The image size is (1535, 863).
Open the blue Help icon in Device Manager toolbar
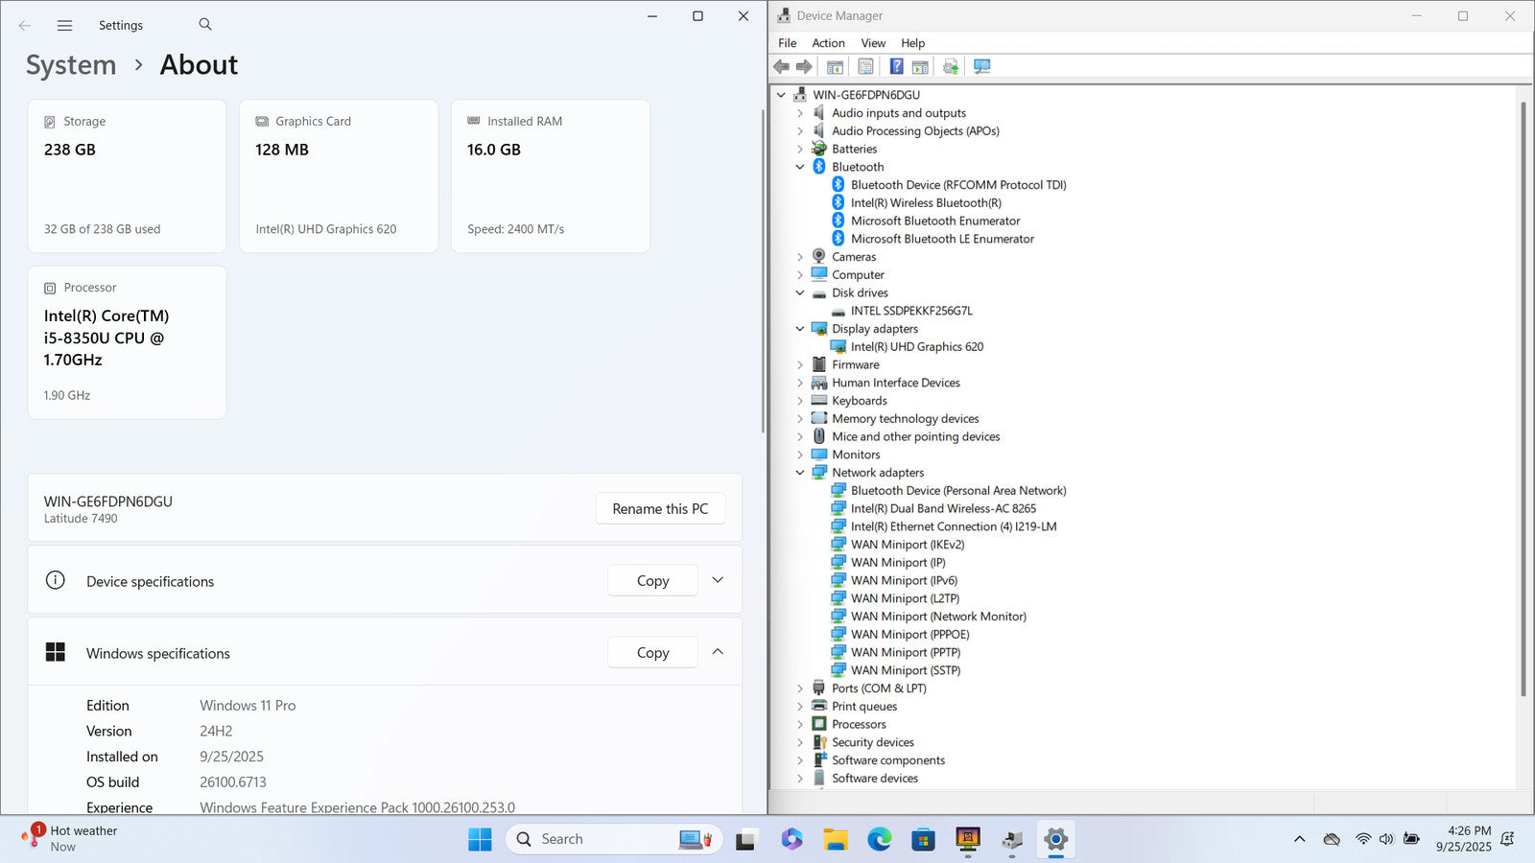click(x=896, y=66)
